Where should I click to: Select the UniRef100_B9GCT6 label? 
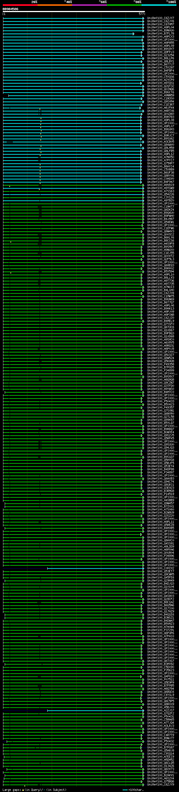click(160, 92)
